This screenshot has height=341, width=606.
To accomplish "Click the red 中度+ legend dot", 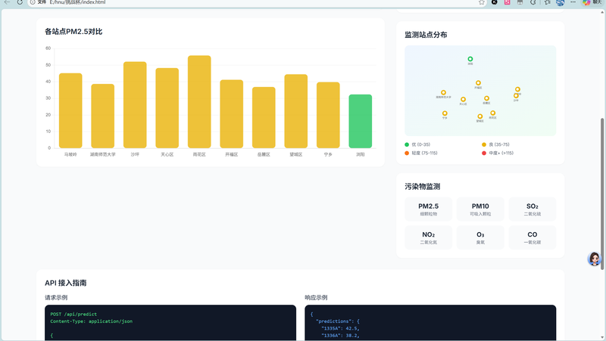I will click(x=484, y=153).
